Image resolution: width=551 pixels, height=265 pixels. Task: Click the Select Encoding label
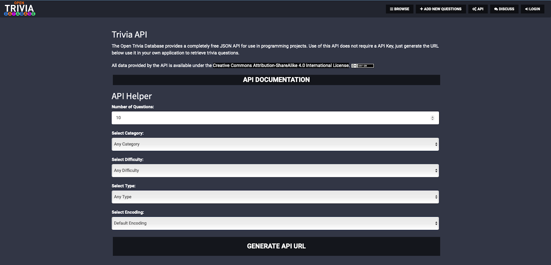coord(128,212)
